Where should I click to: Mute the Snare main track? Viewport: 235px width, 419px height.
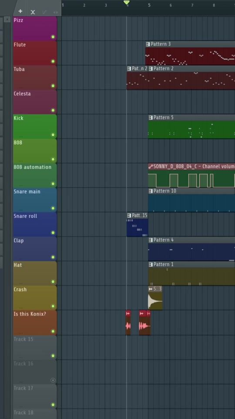coord(53,208)
